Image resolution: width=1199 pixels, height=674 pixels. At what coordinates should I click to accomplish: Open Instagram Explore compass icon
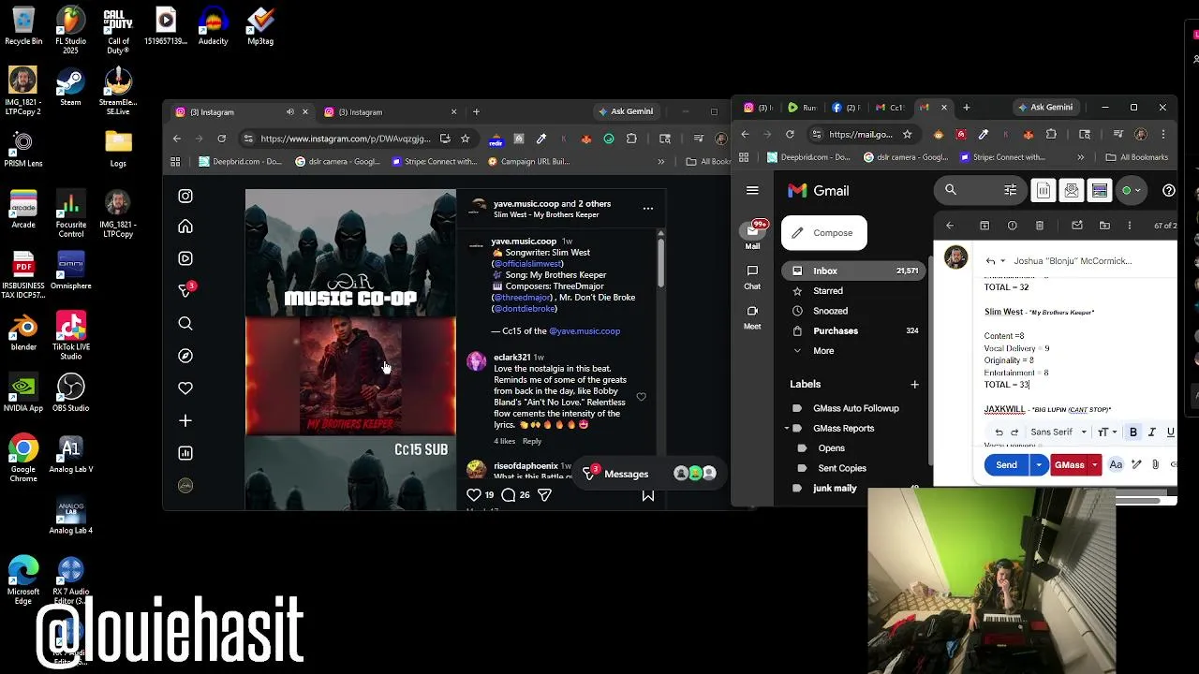(x=185, y=356)
